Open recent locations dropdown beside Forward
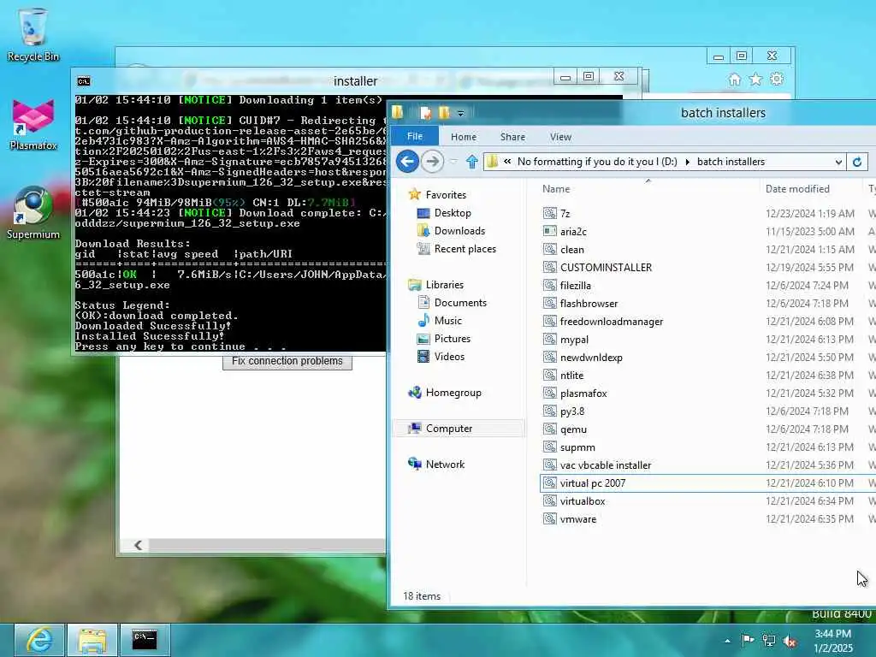 453,162
